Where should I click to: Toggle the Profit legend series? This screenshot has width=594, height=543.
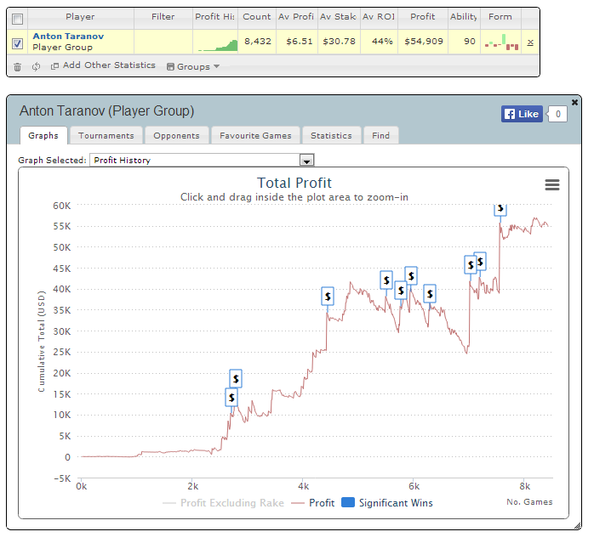313,503
